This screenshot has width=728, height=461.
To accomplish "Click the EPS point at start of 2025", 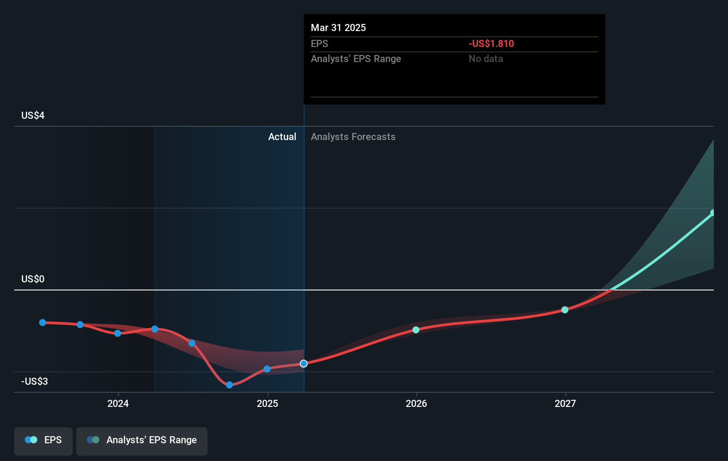I will [267, 369].
